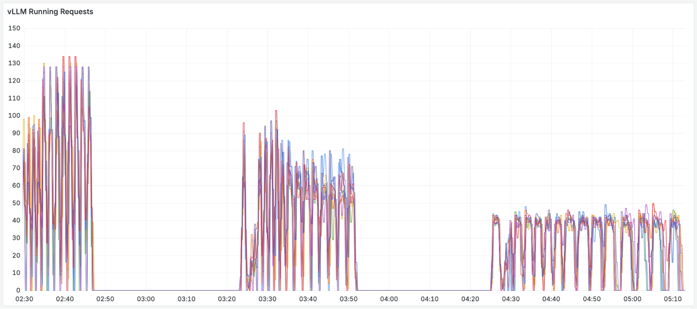Click the 03:00 time label

146,299
